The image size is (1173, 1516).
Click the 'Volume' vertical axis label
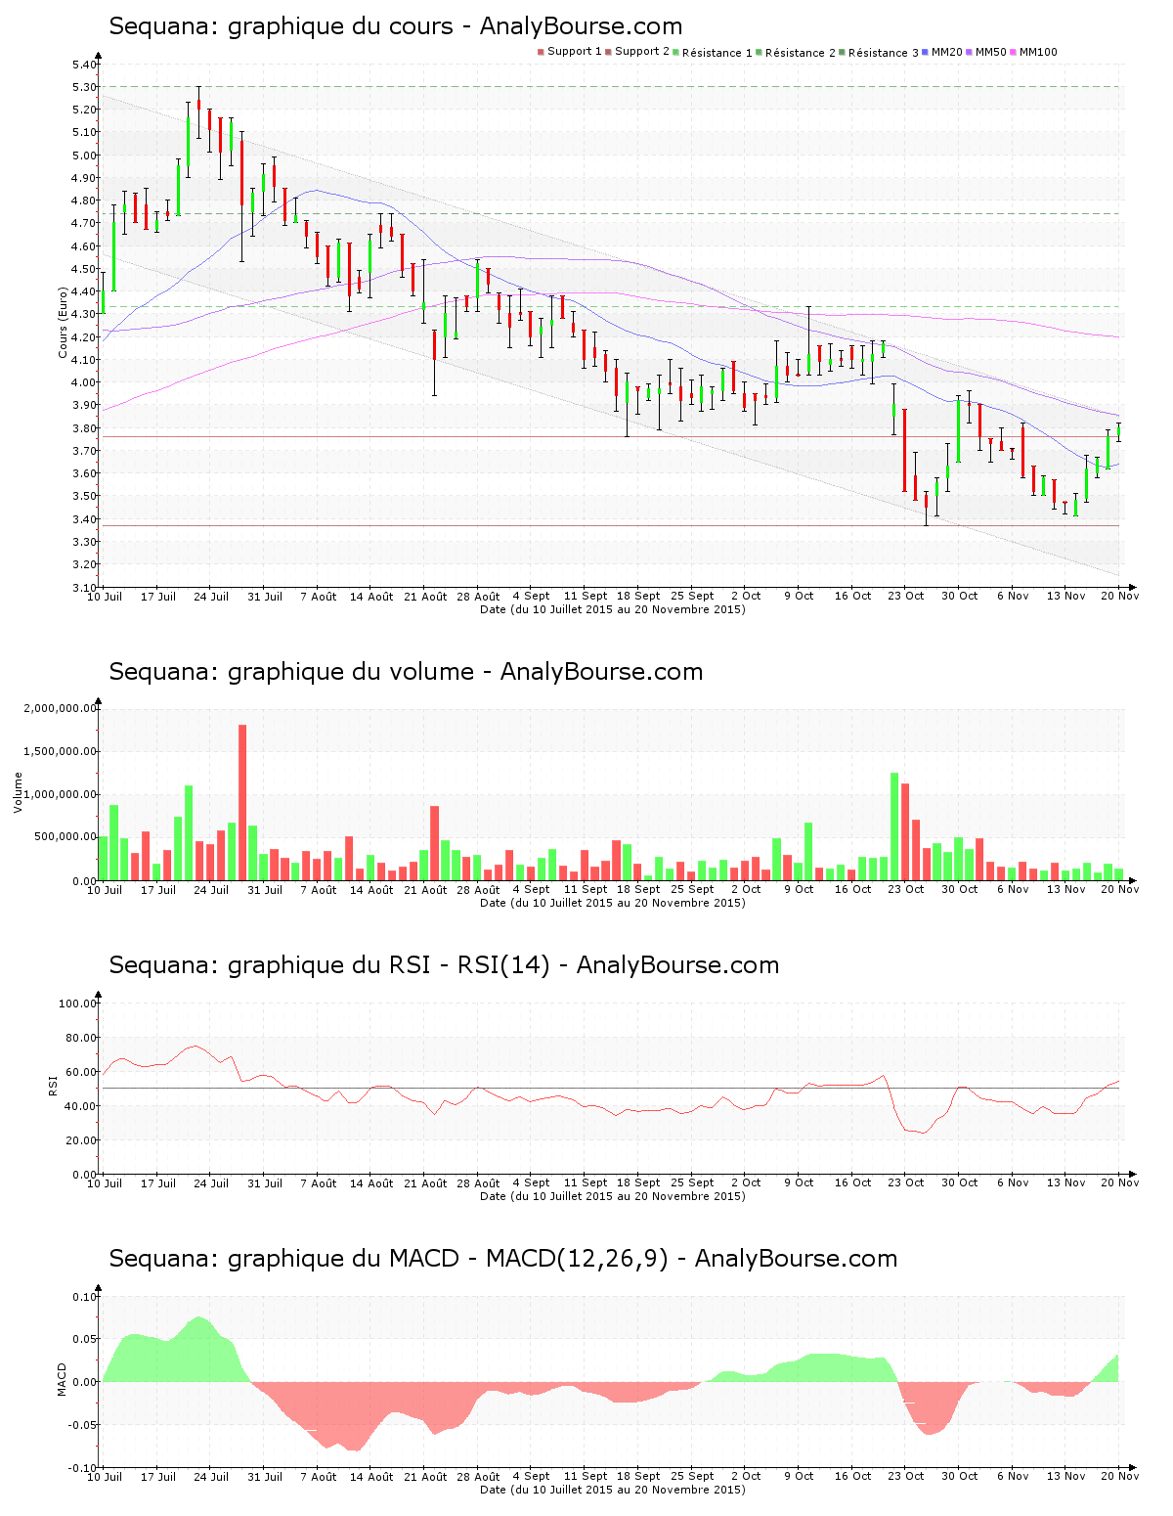[18, 792]
